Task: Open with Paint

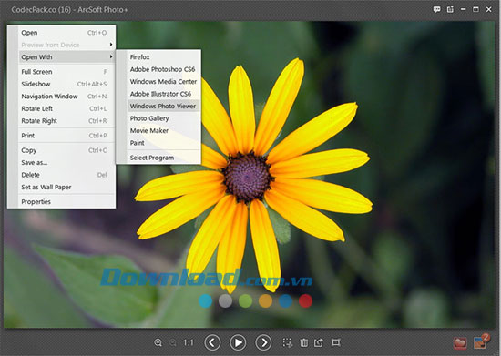Action: coord(164,143)
